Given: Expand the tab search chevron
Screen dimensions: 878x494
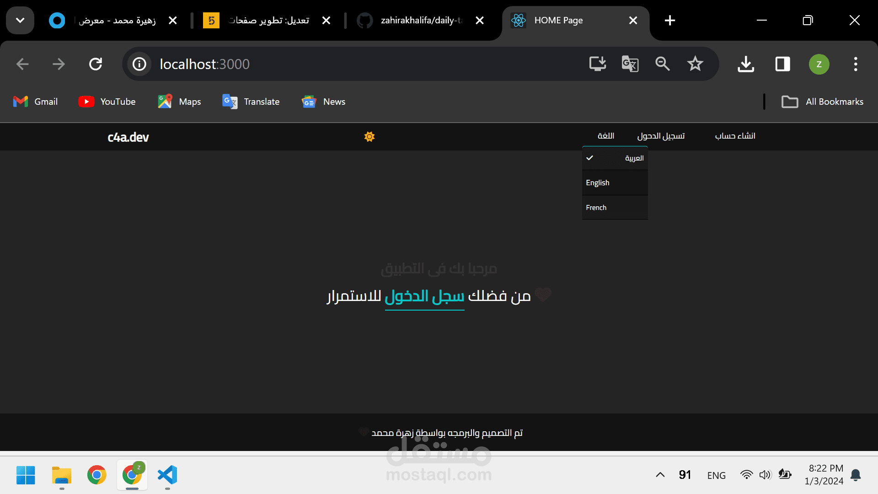Looking at the screenshot, I should [x=20, y=21].
